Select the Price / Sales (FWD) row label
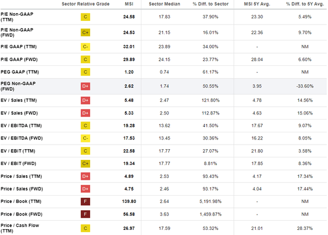 tap(22, 189)
